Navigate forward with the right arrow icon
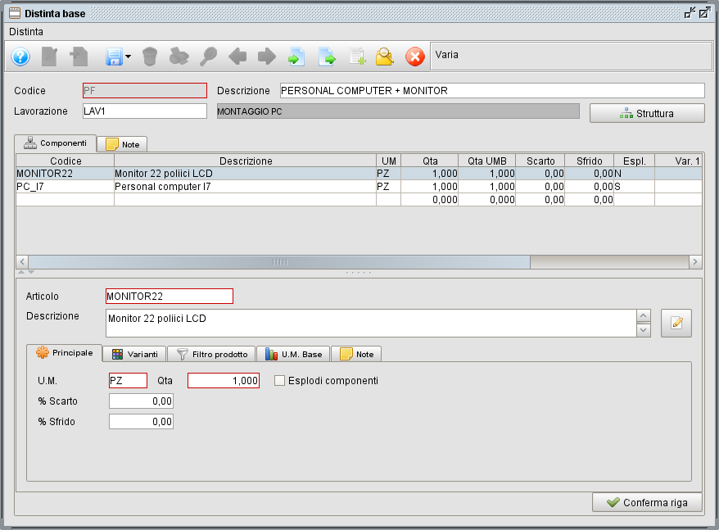 pyautogui.click(x=265, y=57)
